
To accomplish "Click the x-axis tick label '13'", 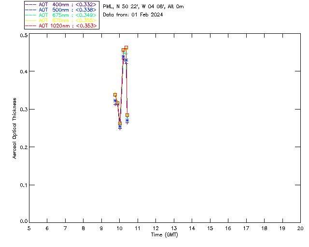I will pos(174,228).
